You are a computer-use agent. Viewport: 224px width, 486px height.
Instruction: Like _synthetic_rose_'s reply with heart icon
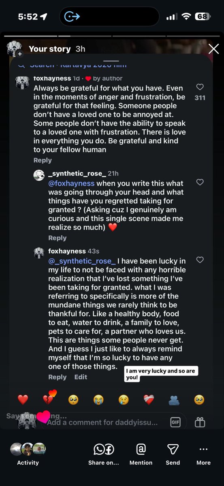(200, 182)
